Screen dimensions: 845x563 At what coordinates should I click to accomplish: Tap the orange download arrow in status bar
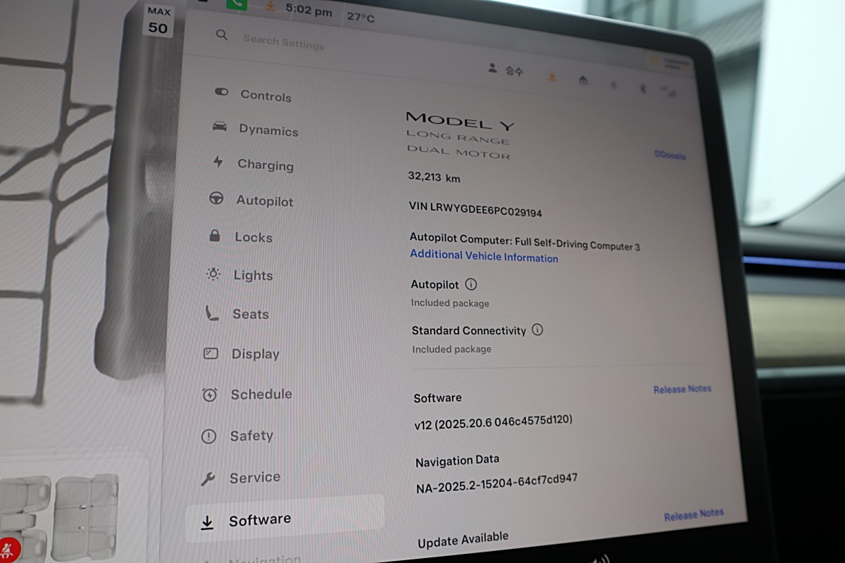(x=271, y=6)
